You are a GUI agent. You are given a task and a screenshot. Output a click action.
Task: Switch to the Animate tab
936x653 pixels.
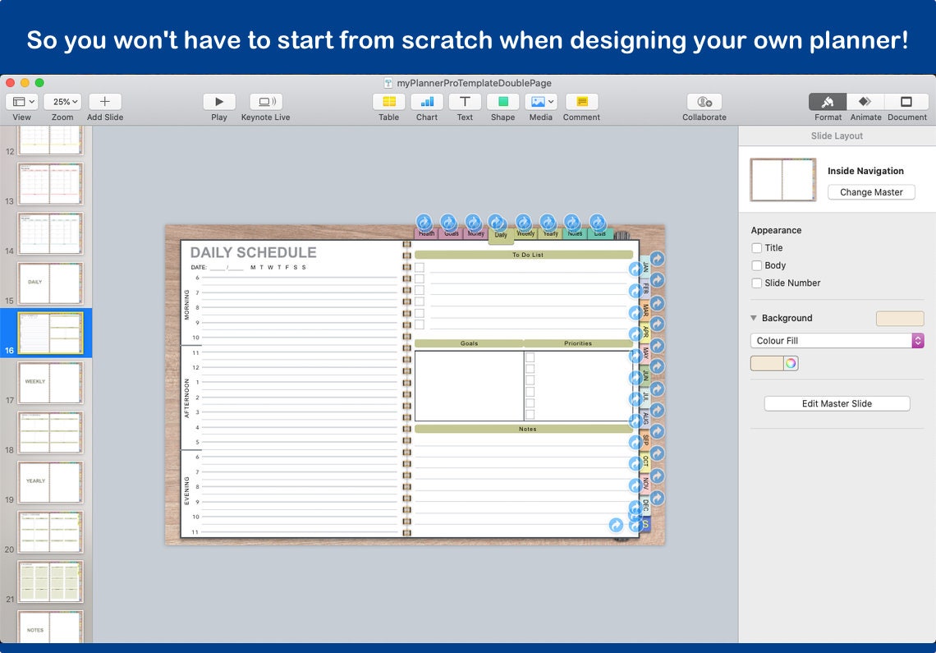pos(866,103)
